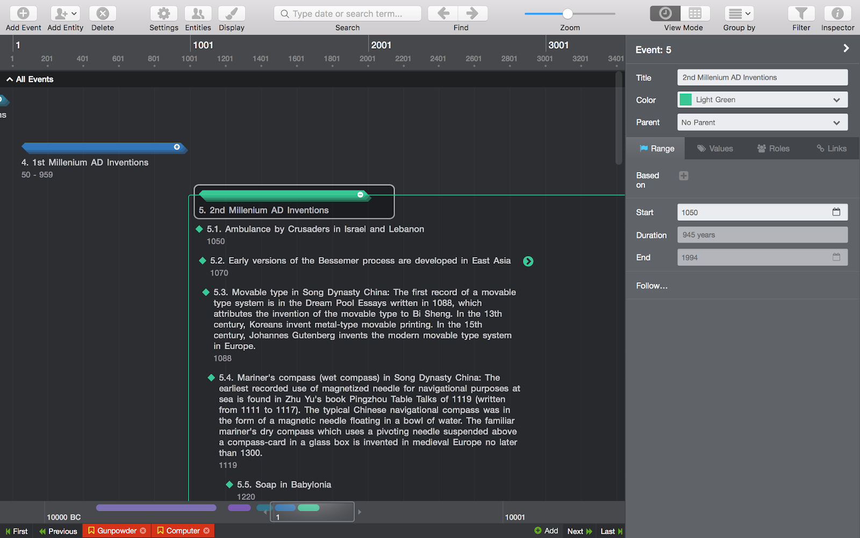The image size is (860, 538).
Task: Switch to the Values tab
Action: click(x=715, y=148)
